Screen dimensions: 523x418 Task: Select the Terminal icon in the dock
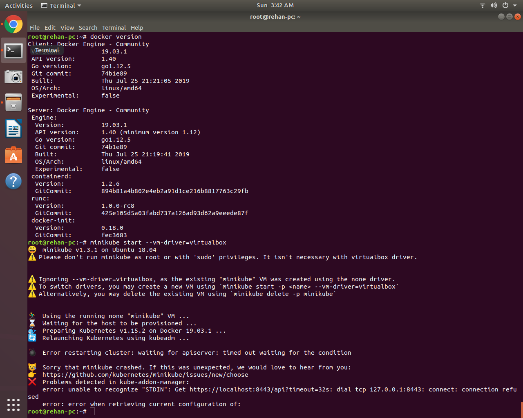[x=13, y=51]
